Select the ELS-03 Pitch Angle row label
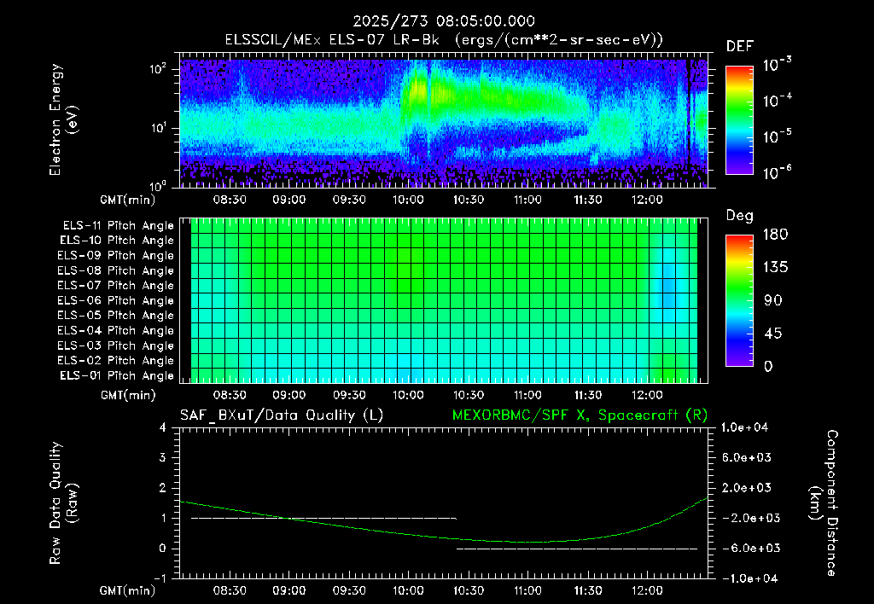The width and height of the screenshot is (874, 604). [x=116, y=346]
